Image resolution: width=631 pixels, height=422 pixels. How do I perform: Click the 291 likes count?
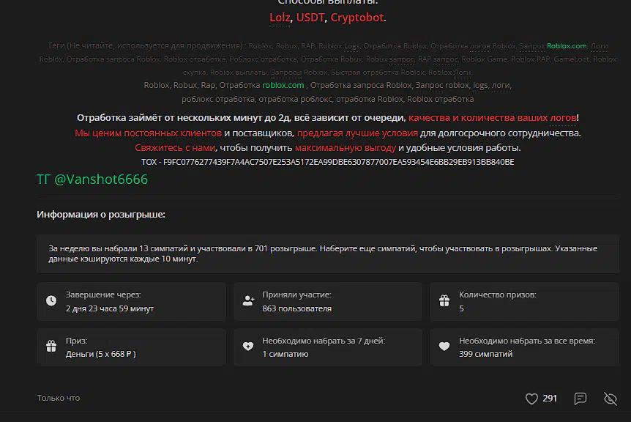[x=550, y=399]
